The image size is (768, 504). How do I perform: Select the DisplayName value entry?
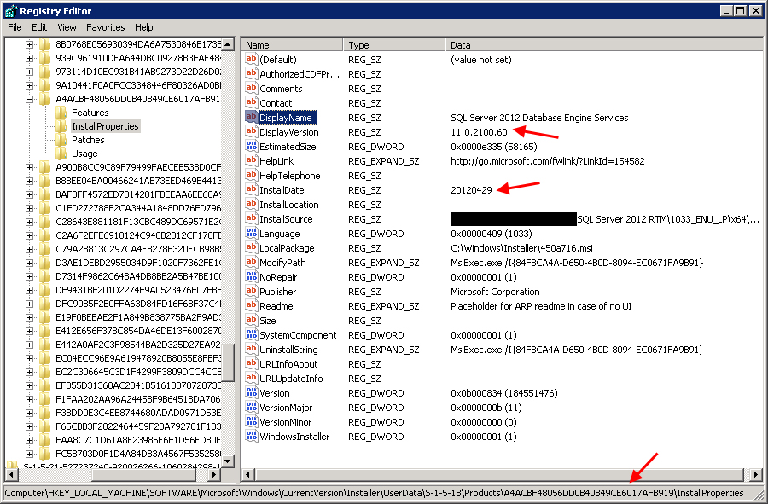(x=286, y=118)
